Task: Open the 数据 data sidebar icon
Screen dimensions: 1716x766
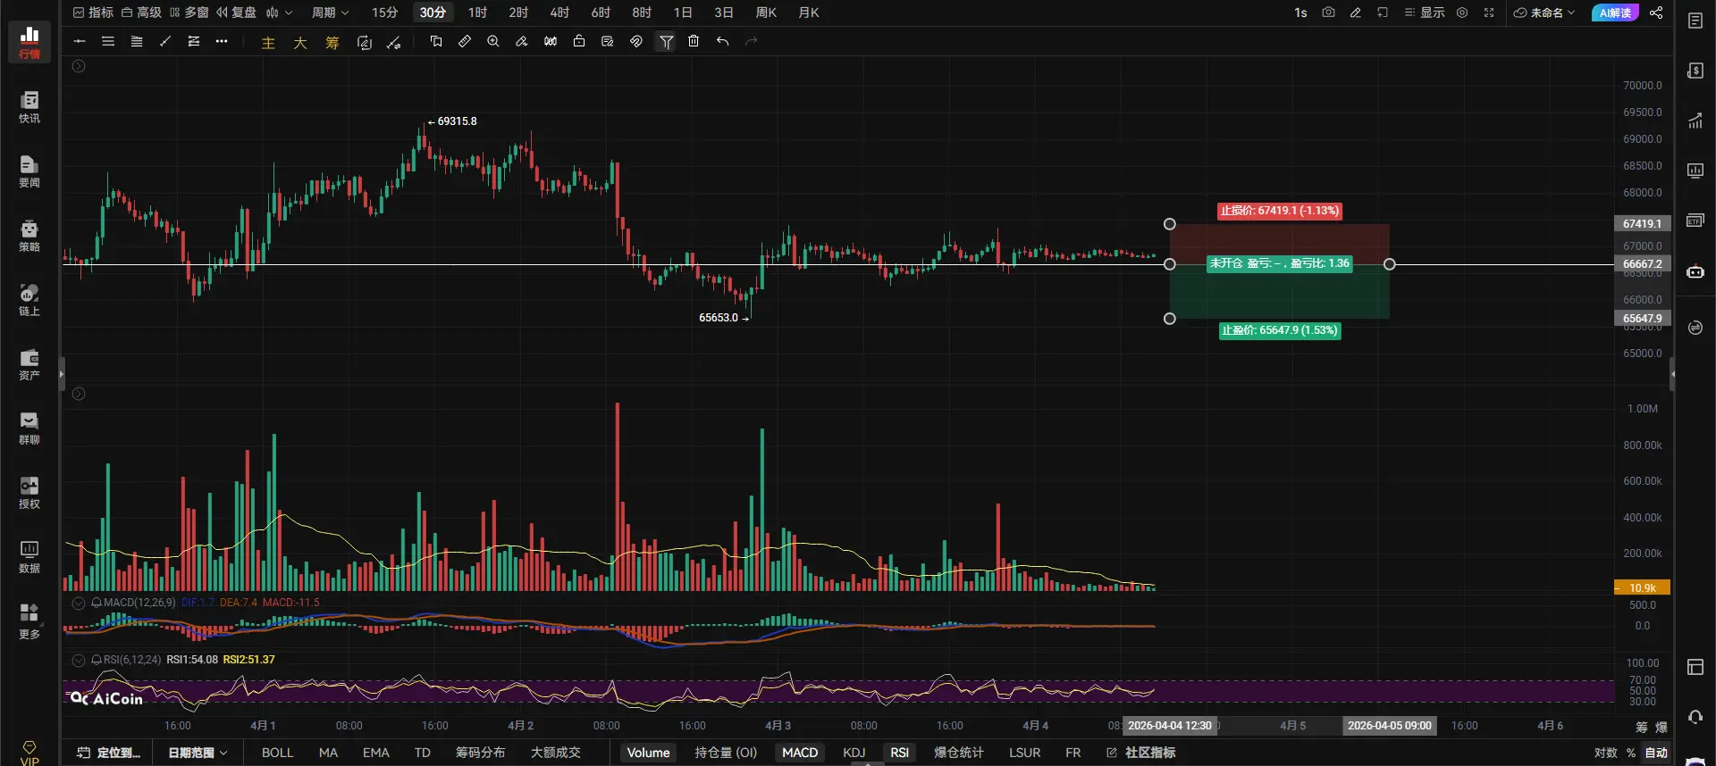Action: (x=29, y=556)
